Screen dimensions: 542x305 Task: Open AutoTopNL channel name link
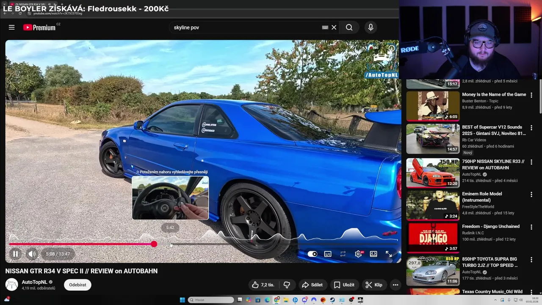[x=34, y=282]
